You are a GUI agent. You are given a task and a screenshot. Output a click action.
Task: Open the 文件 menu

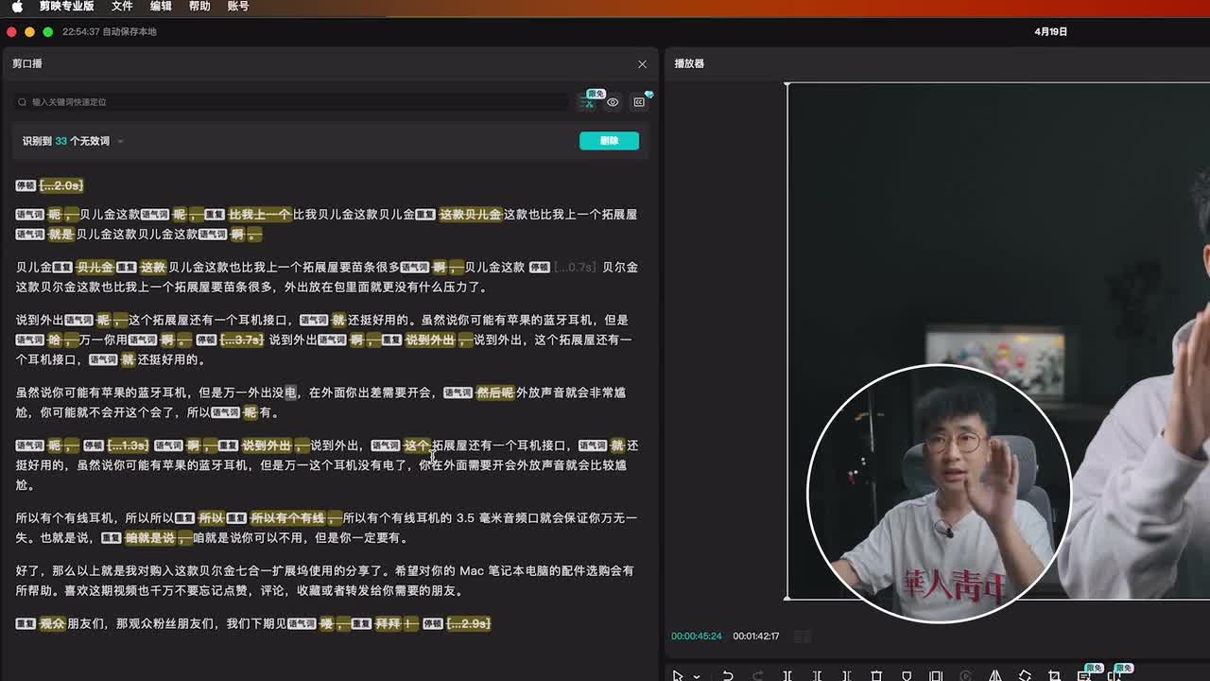click(122, 7)
